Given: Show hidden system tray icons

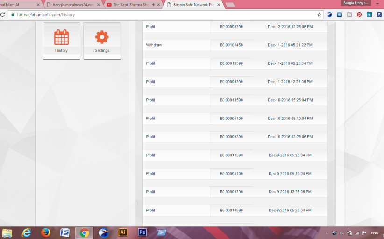Looking at the screenshot, I should pyautogui.click(x=327, y=232).
